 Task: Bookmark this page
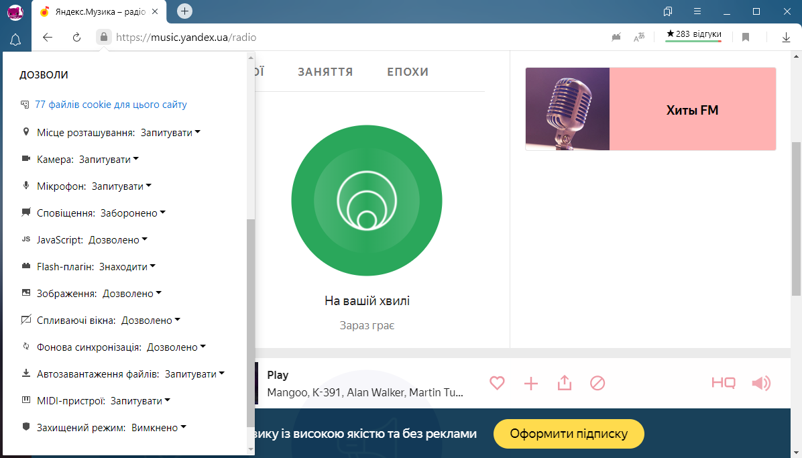[x=746, y=37]
